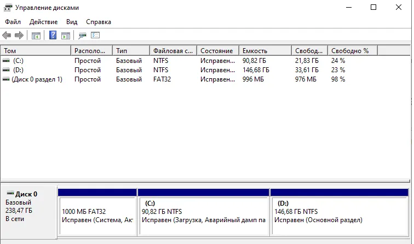Maximize the Управление дисками window
Screen dimensions: 414x244
tap(373, 8)
